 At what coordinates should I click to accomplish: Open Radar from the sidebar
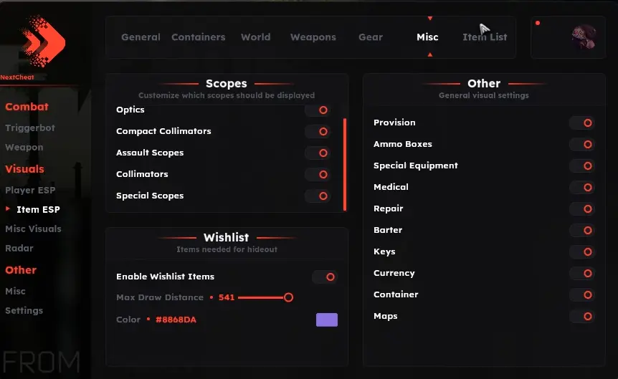(x=19, y=248)
